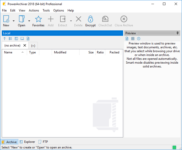
Task: Click the document icon in Local toolbar
Action: 28,39
